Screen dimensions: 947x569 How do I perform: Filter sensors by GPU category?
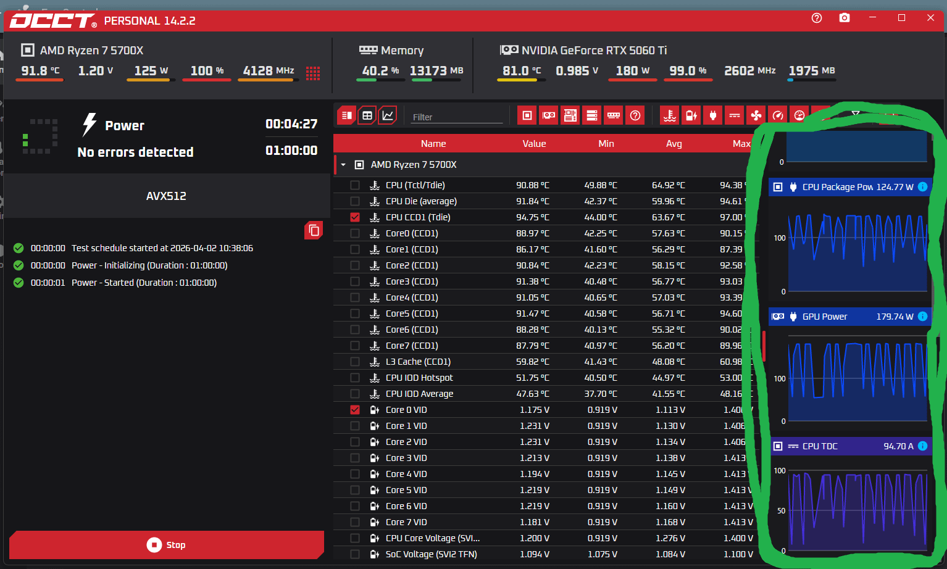coord(548,115)
